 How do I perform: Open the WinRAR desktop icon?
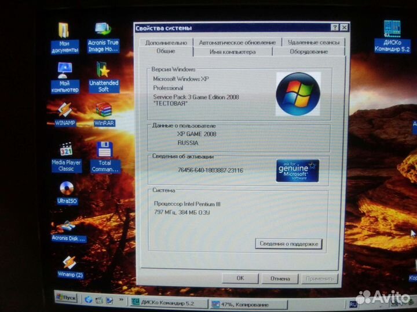tap(104, 110)
